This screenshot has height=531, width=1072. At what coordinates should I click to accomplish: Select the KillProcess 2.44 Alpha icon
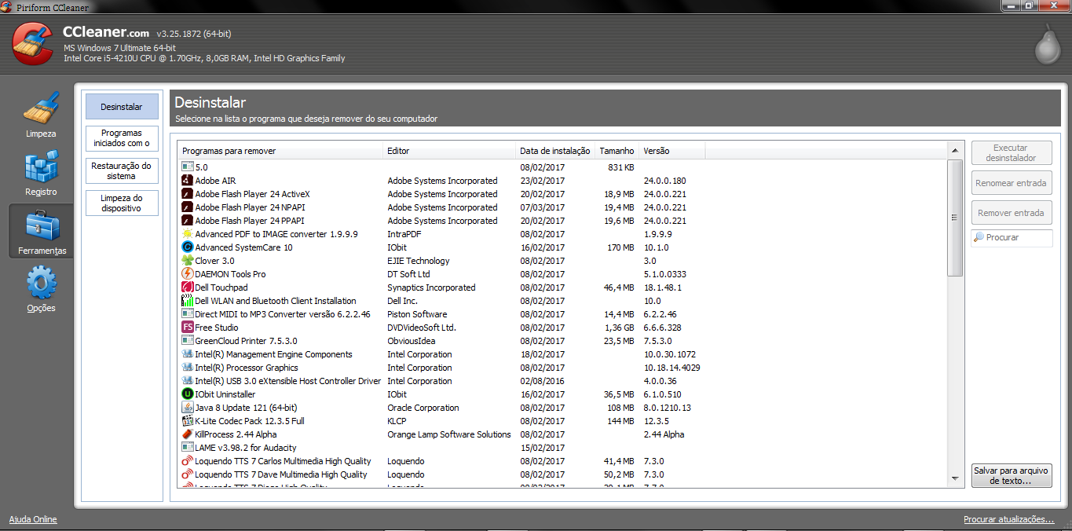click(x=188, y=434)
